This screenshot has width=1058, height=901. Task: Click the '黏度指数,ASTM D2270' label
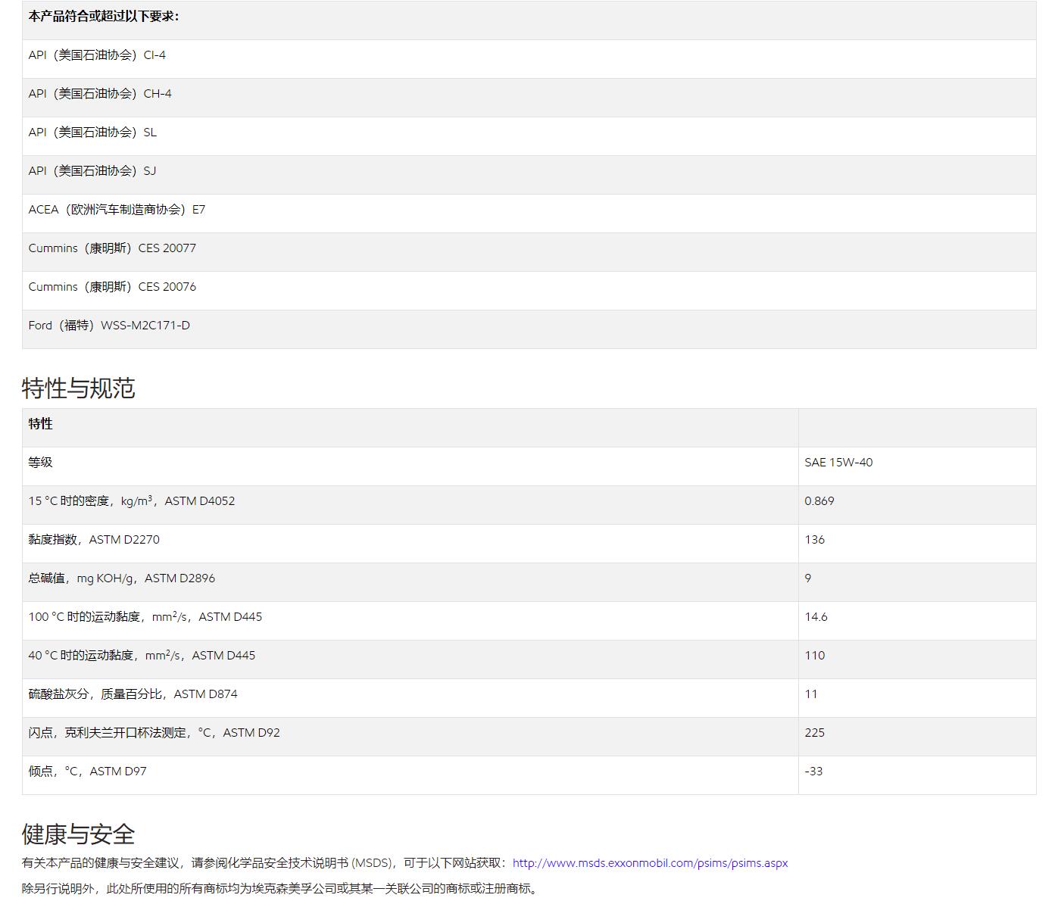pyautogui.click(x=94, y=540)
